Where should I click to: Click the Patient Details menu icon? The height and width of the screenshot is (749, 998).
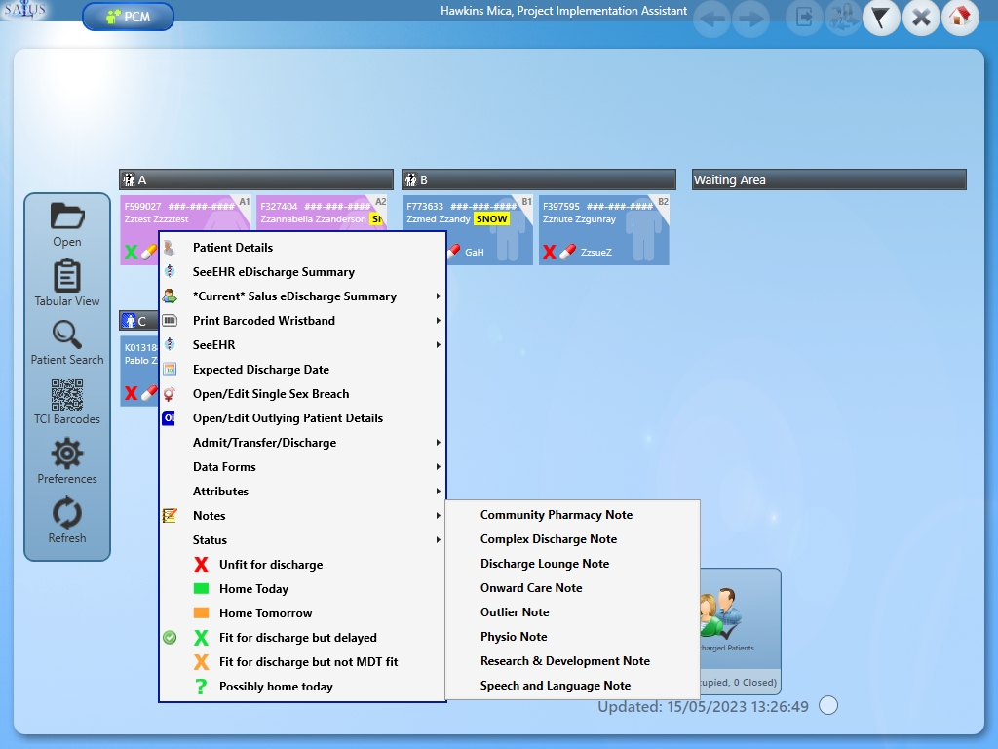(x=170, y=247)
